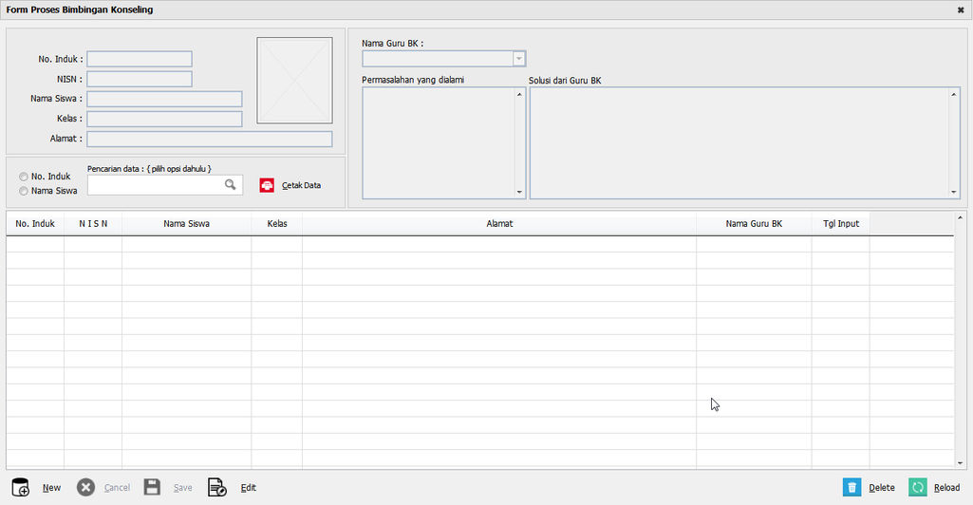Image resolution: width=973 pixels, height=505 pixels.
Task: Click the Cancel circle-x icon
Action: (85, 487)
